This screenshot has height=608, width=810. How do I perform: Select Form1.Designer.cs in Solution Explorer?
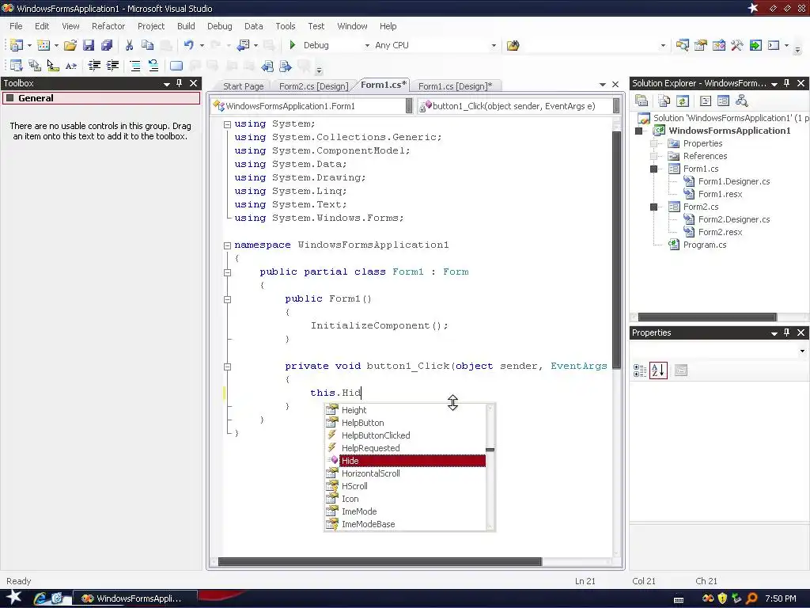(x=734, y=181)
